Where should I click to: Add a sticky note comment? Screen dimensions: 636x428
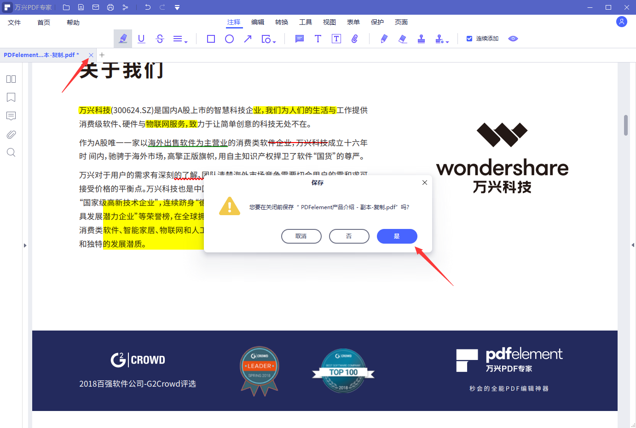[x=299, y=39]
